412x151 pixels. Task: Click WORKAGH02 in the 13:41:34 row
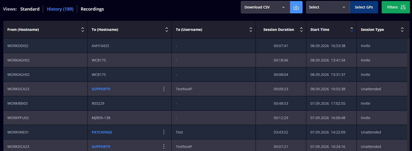click(19, 60)
